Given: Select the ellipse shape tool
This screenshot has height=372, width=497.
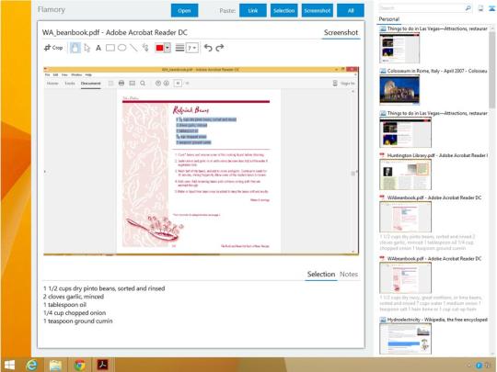Looking at the screenshot, I should coord(122,48).
